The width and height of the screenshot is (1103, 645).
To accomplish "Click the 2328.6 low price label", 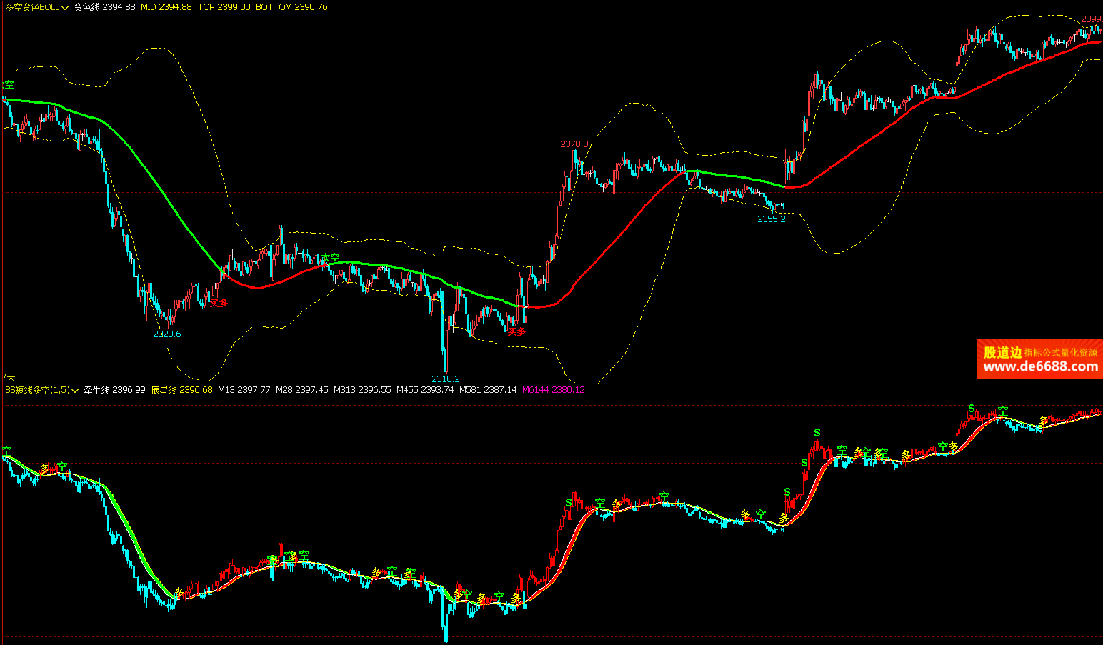I will (167, 334).
